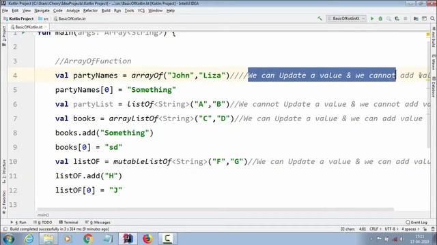
Task: Open the File menu
Action: coord(5,11)
